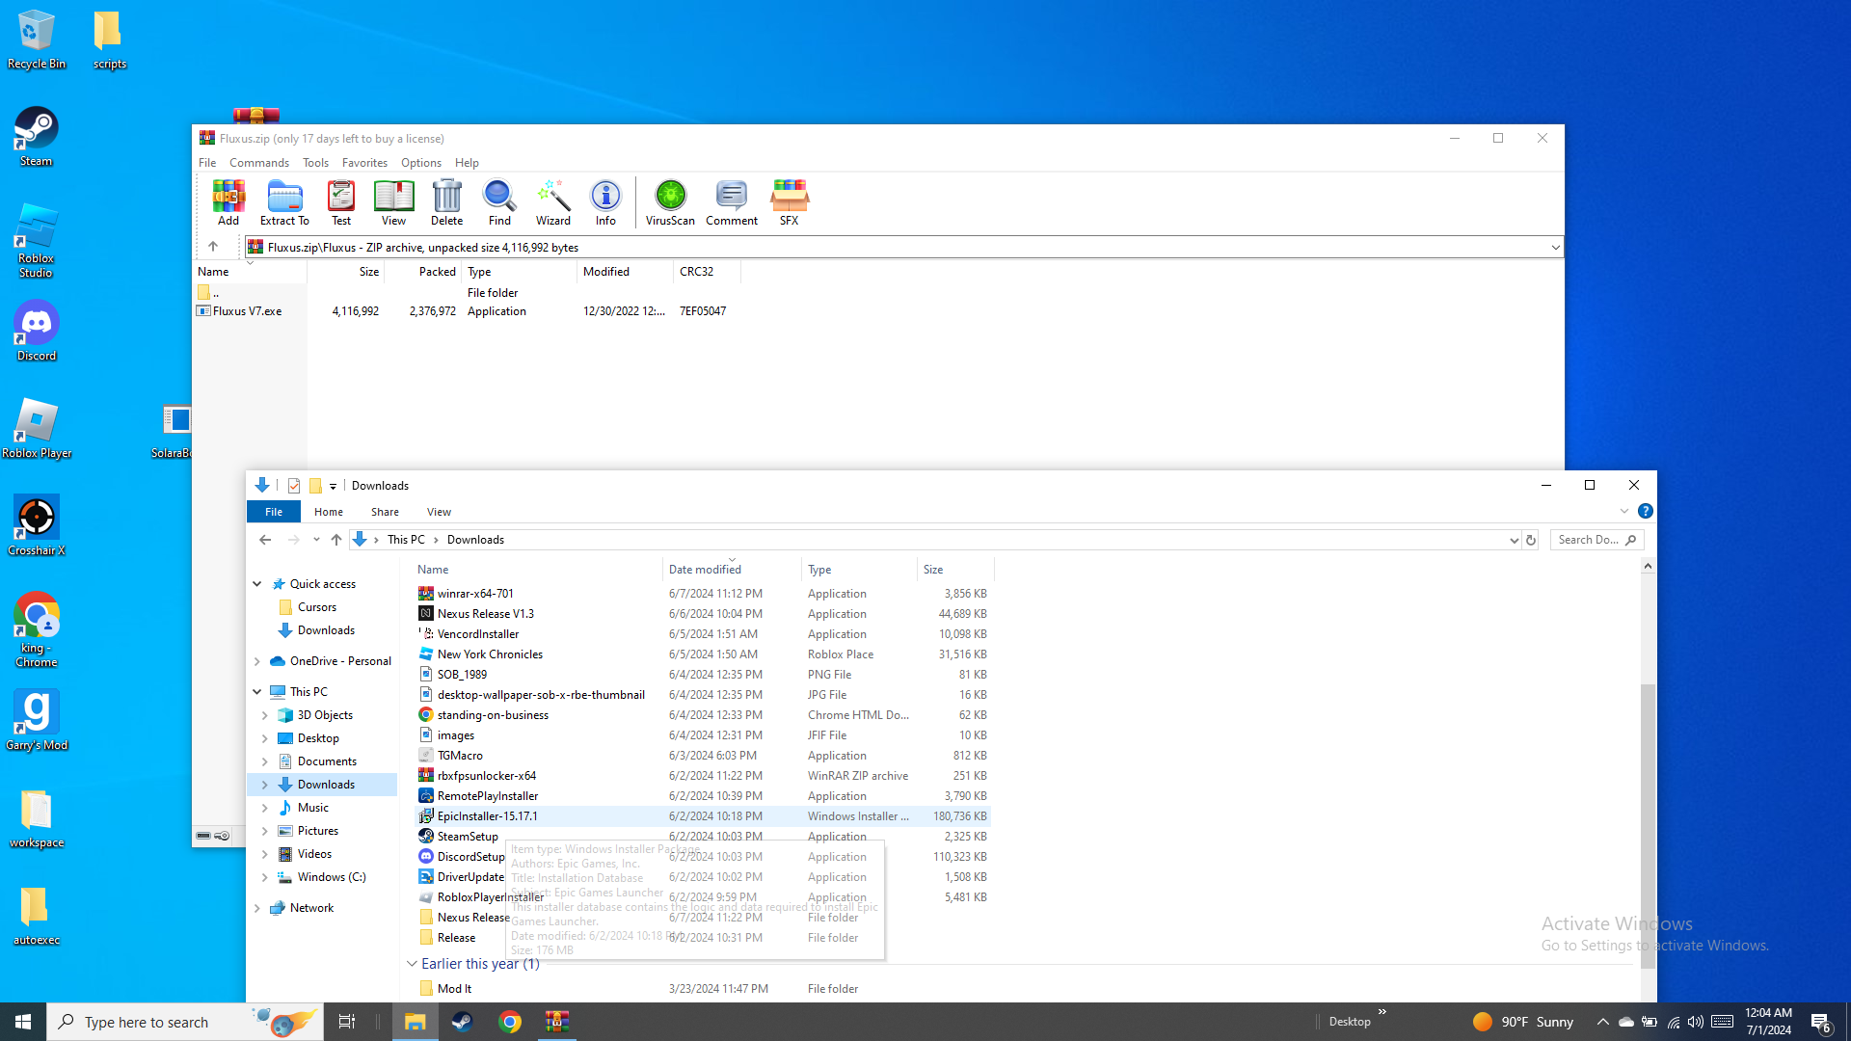This screenshot has height=1041, width=1851.
Task: Show hidden system tray icons
Action: pos(1602,1022)
